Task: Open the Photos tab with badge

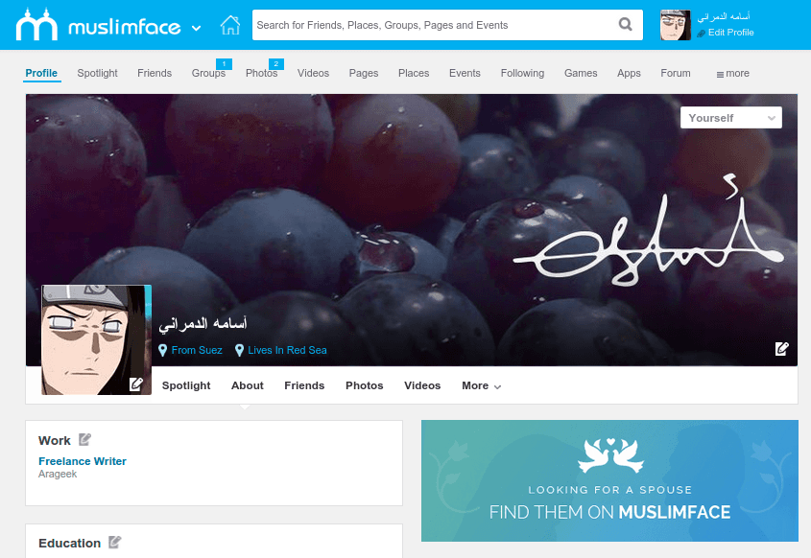Action: coord(262,74)
